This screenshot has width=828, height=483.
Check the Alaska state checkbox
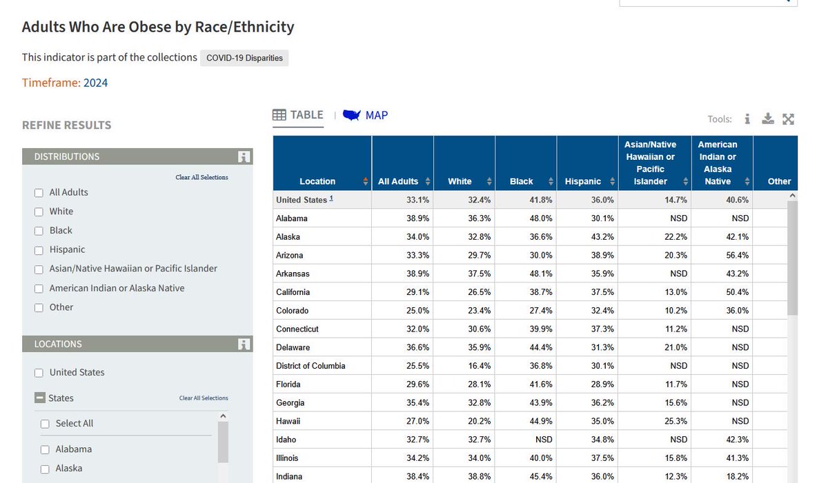click(x=45, y=469)
